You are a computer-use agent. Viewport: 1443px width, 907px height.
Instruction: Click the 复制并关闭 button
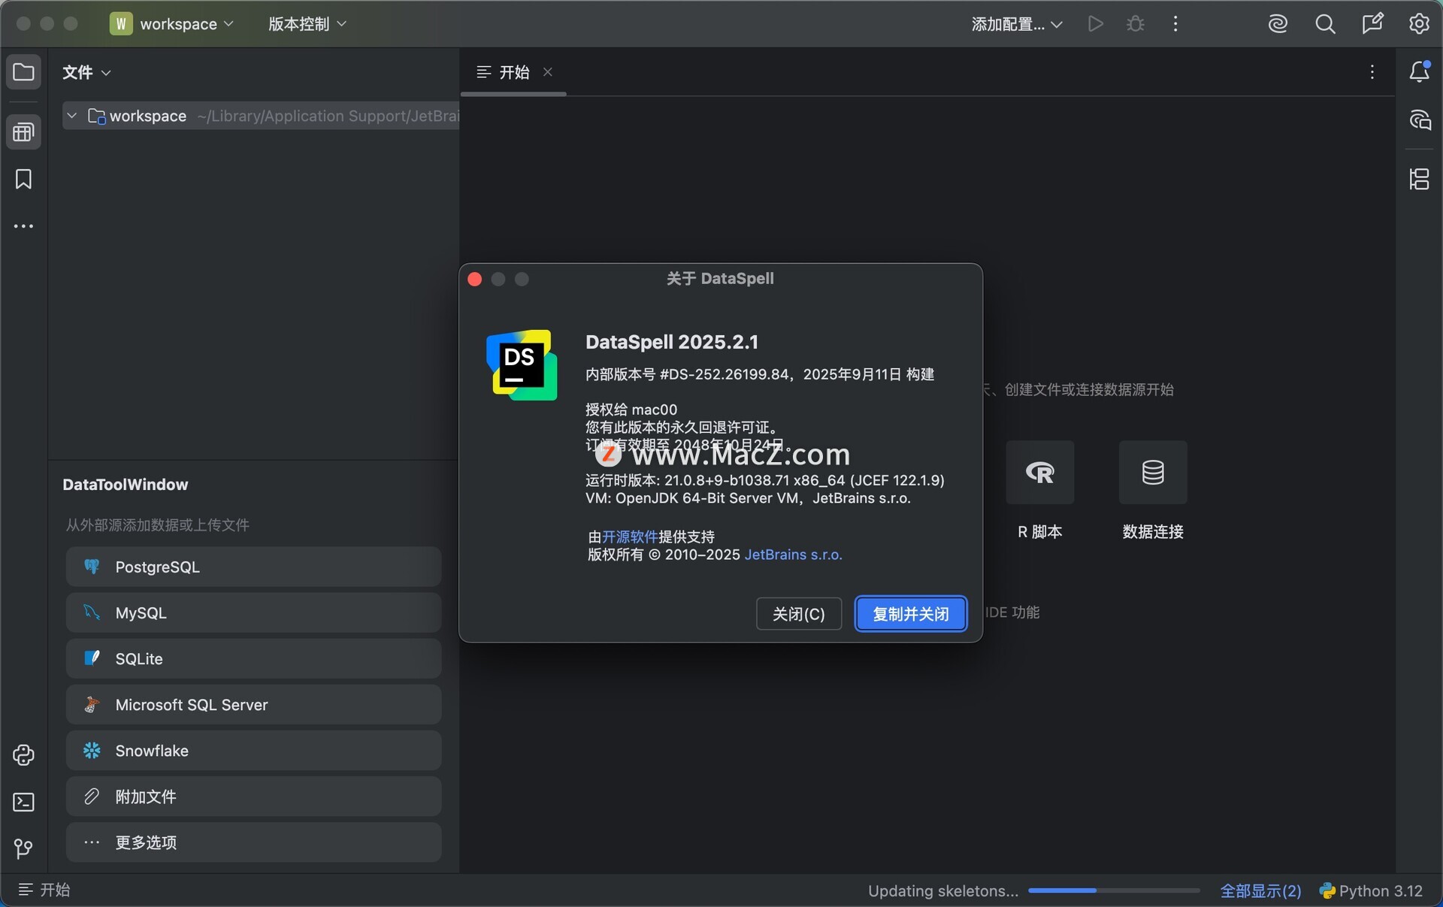[x=910, y=614]
